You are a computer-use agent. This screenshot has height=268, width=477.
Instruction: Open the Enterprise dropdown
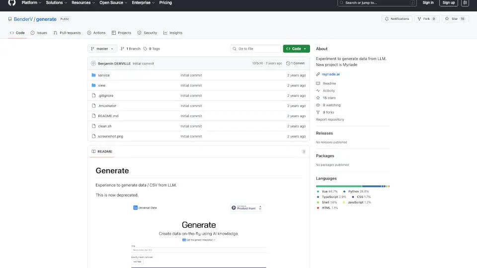143,3
